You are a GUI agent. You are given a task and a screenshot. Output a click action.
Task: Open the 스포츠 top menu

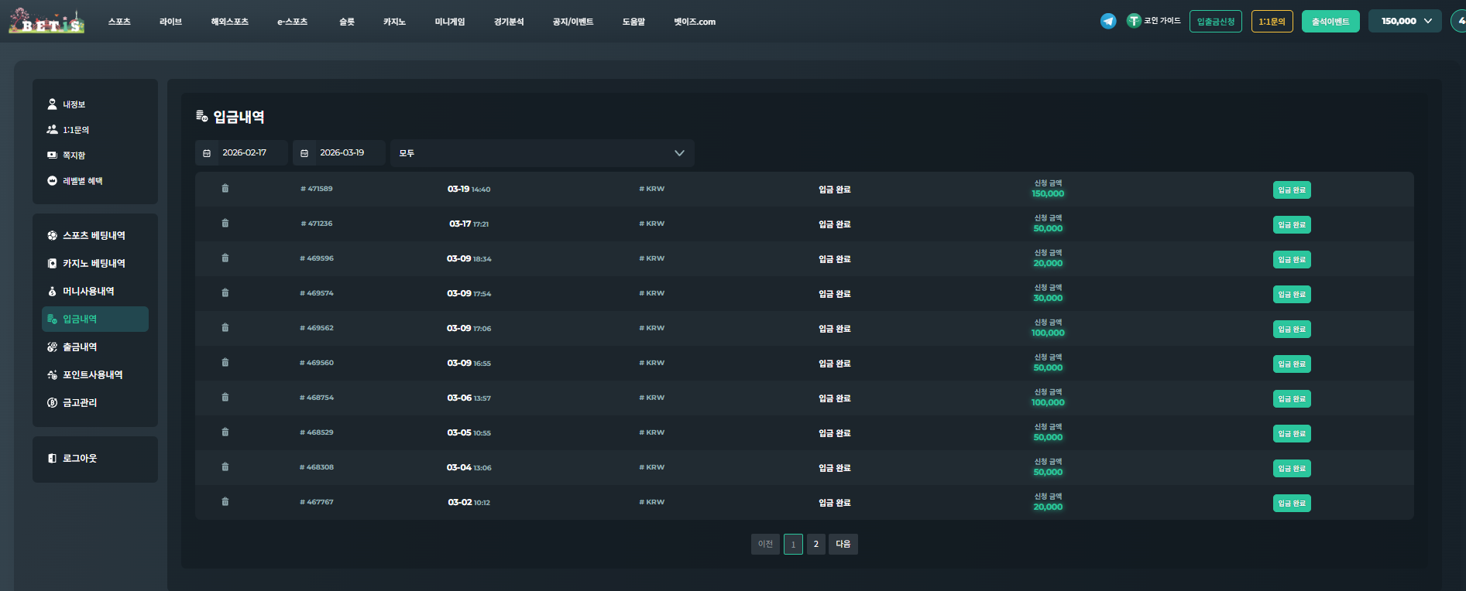(x=119, y=22)
